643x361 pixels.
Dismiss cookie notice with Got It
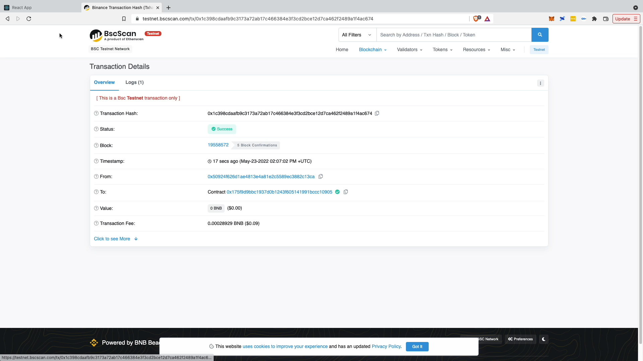click(417, 347)
